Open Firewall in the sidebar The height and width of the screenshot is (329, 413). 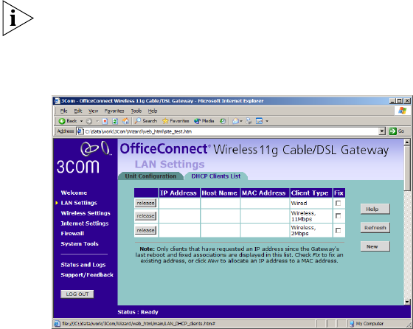point(72,233)
